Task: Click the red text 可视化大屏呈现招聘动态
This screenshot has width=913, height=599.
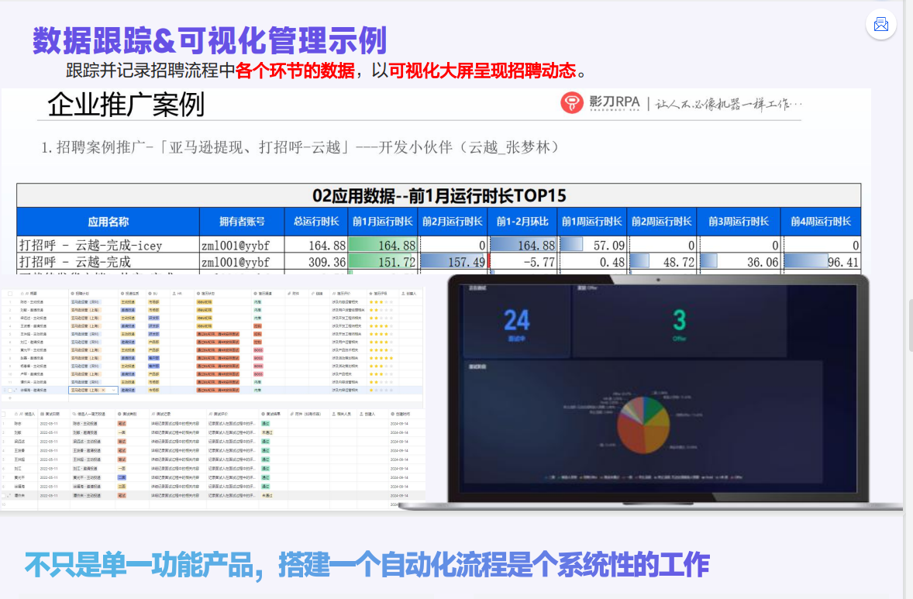Action: tap(482, 71)
